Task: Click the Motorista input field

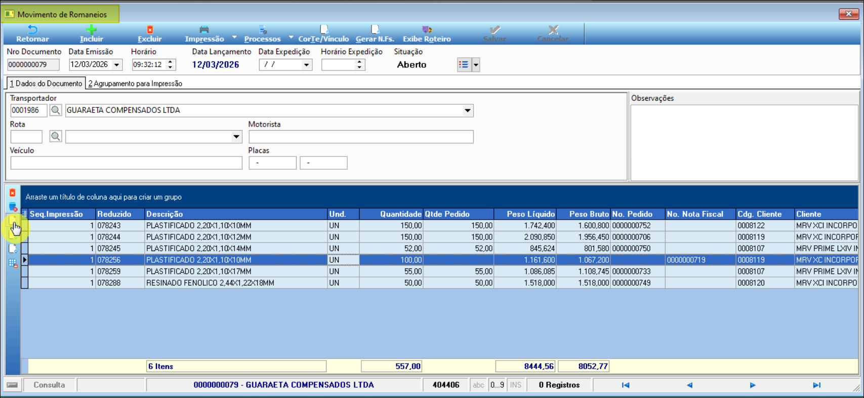Action: click(361, 137)
